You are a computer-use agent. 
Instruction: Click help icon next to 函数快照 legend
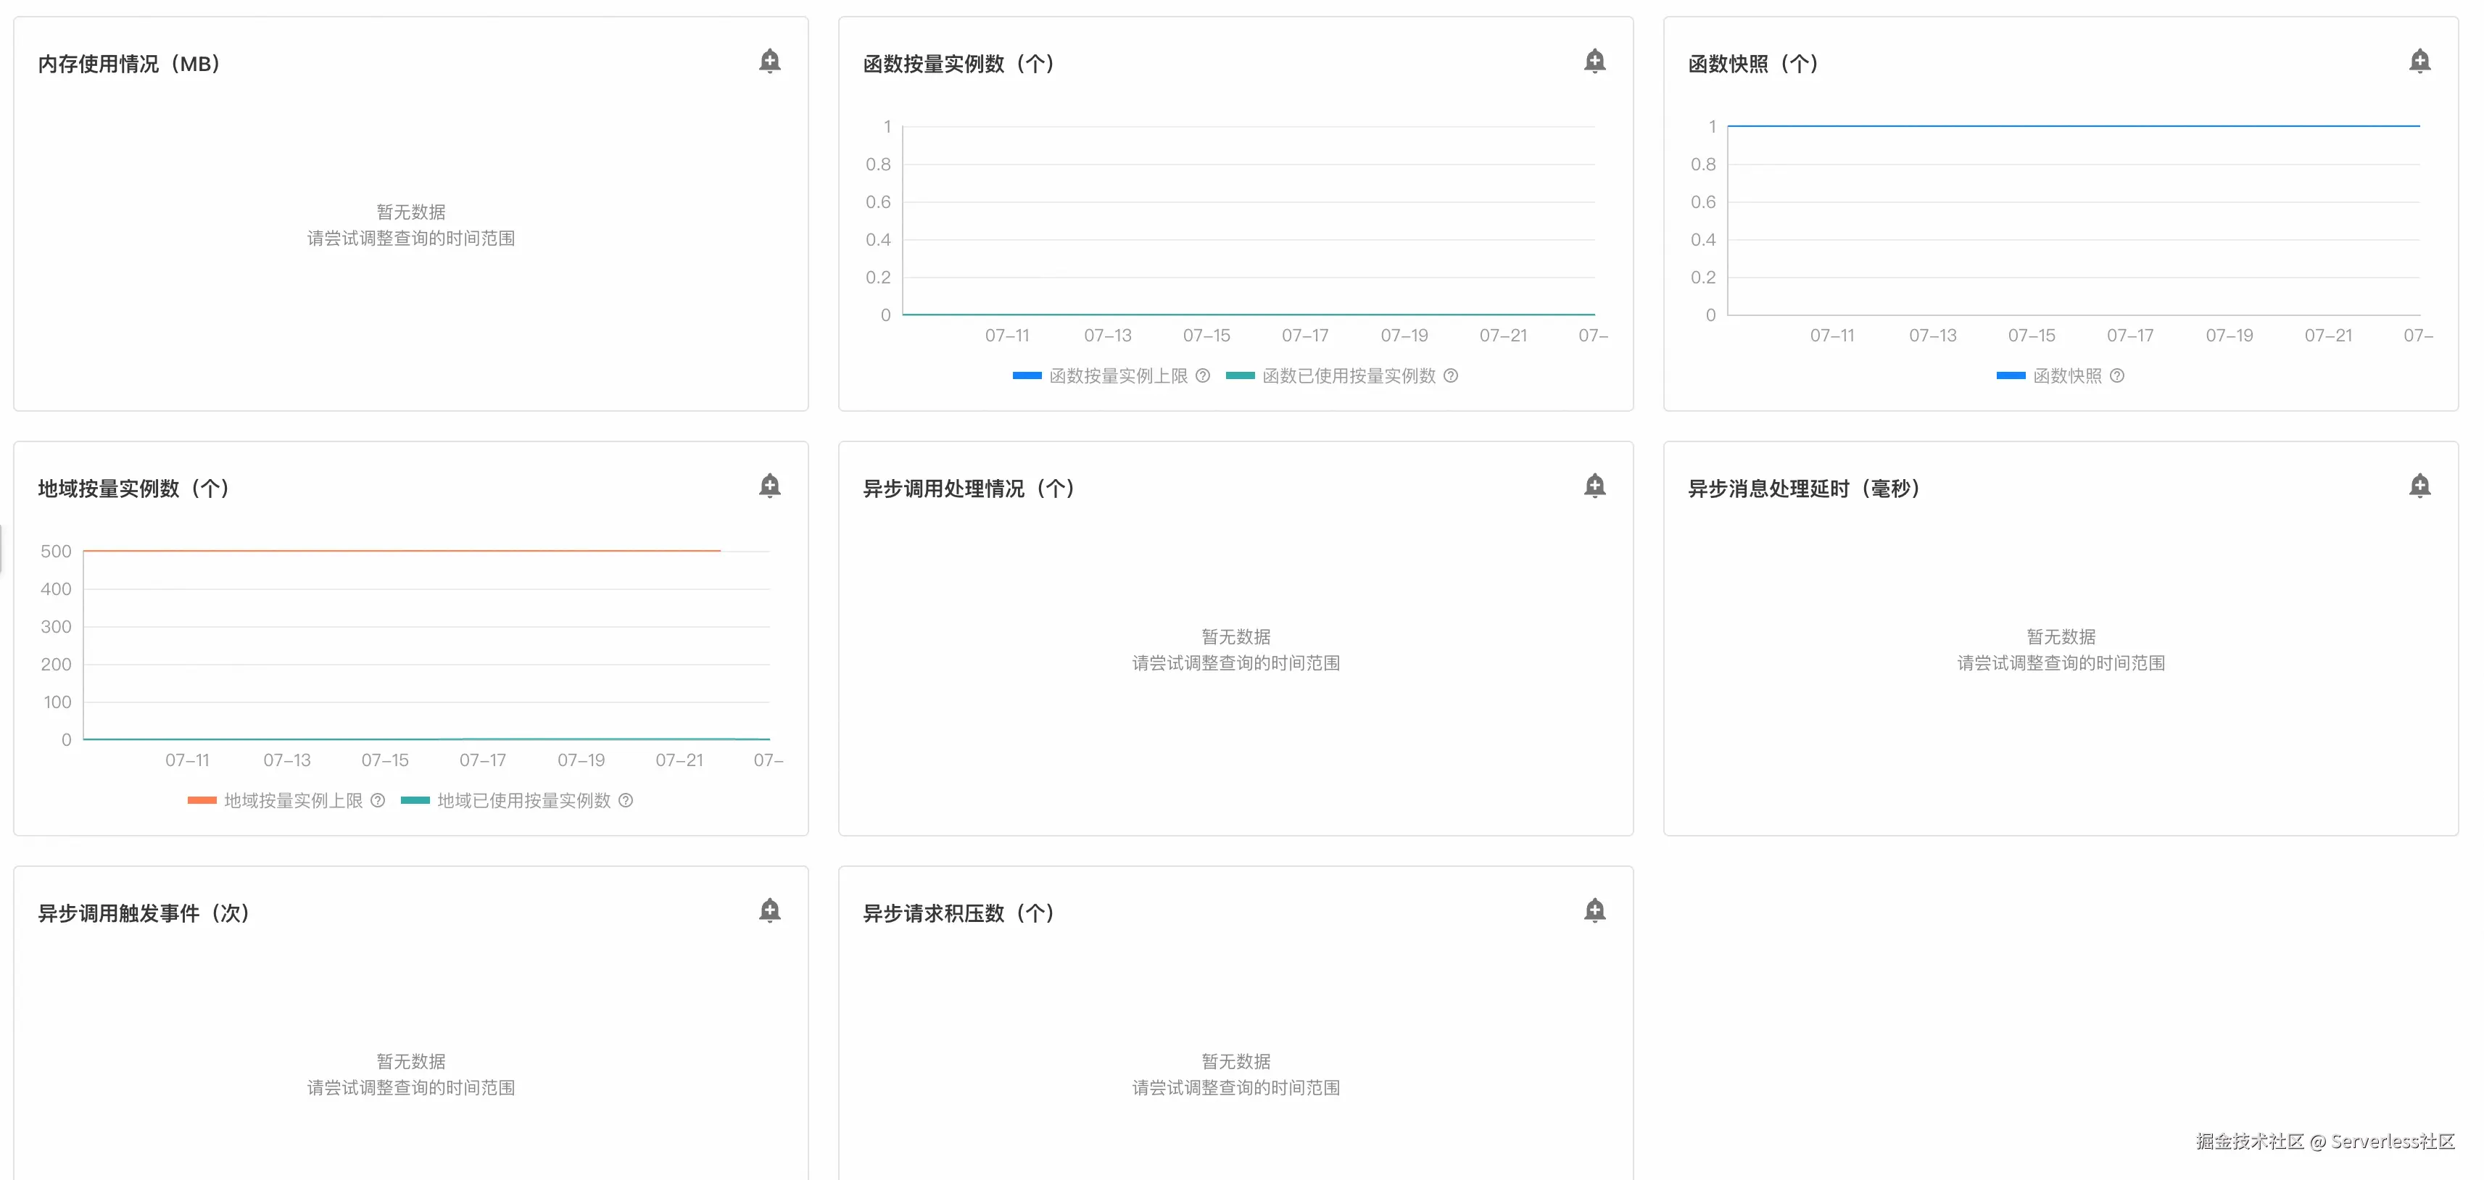(2116, 376)
